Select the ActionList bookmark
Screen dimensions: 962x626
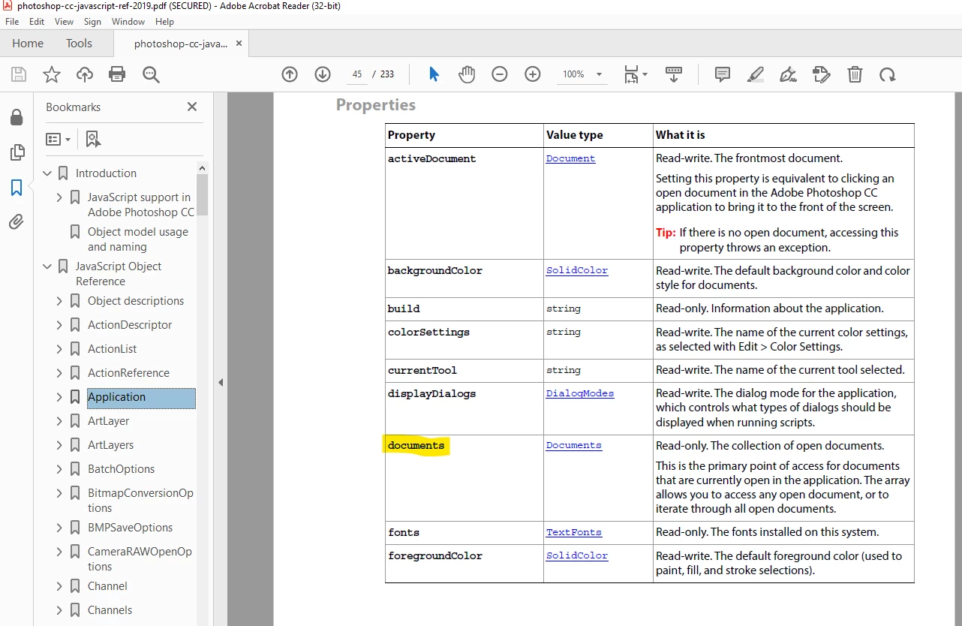(113, 349)
